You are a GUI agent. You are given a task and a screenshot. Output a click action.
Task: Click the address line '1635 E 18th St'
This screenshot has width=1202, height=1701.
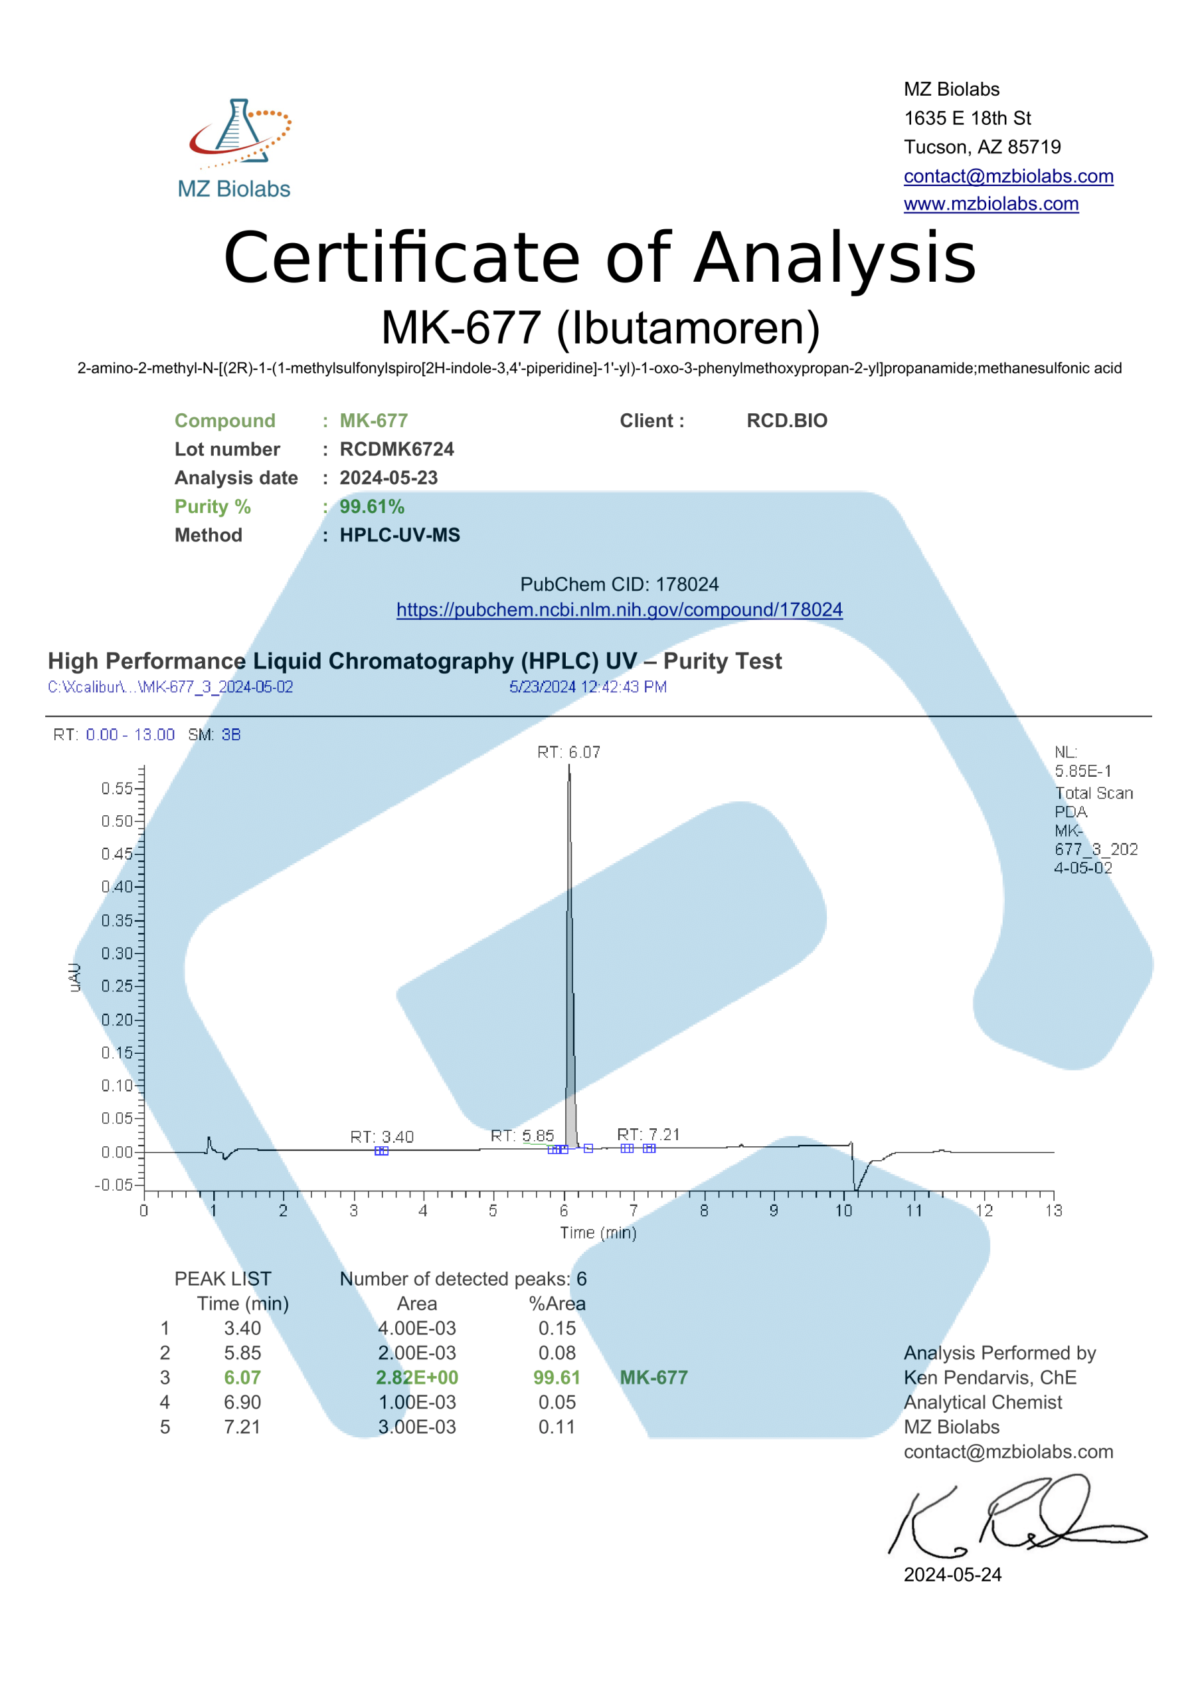(x=967, y=118)
